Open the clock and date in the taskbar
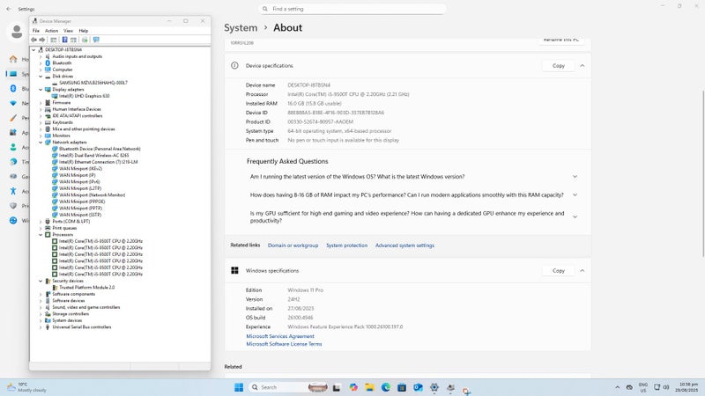The image size is (705, 396). click(686, 387)
